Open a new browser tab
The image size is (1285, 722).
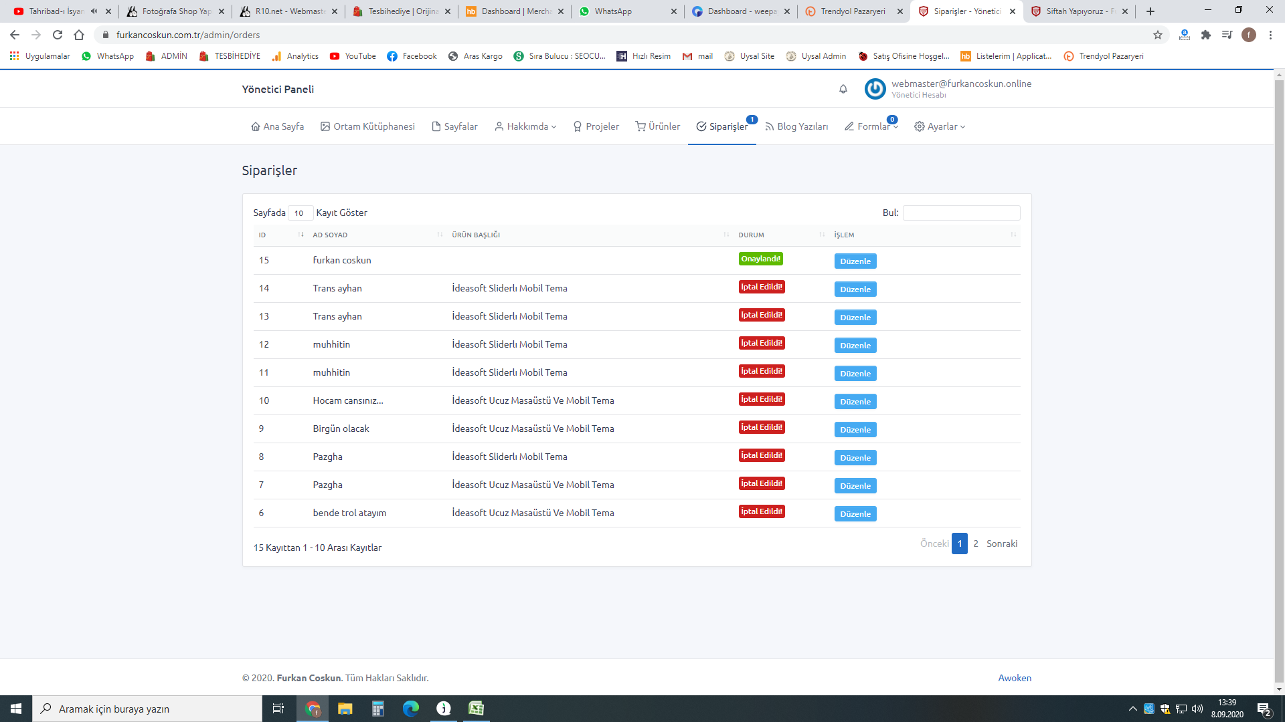pos(1150,11)
